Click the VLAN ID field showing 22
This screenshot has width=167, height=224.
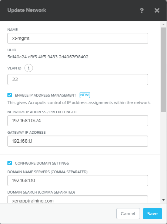click(78, 79)
